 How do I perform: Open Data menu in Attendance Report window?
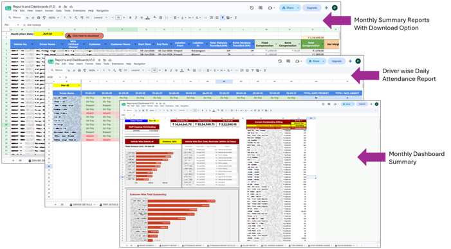coord(98,64)
